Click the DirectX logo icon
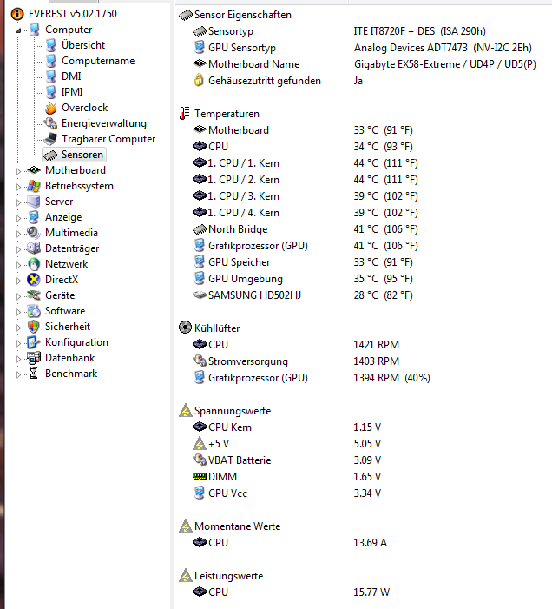552x609 pixels. 34,280
